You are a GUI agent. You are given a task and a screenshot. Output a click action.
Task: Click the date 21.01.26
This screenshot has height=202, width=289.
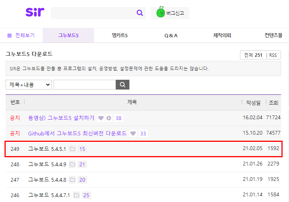coord(252,164)
